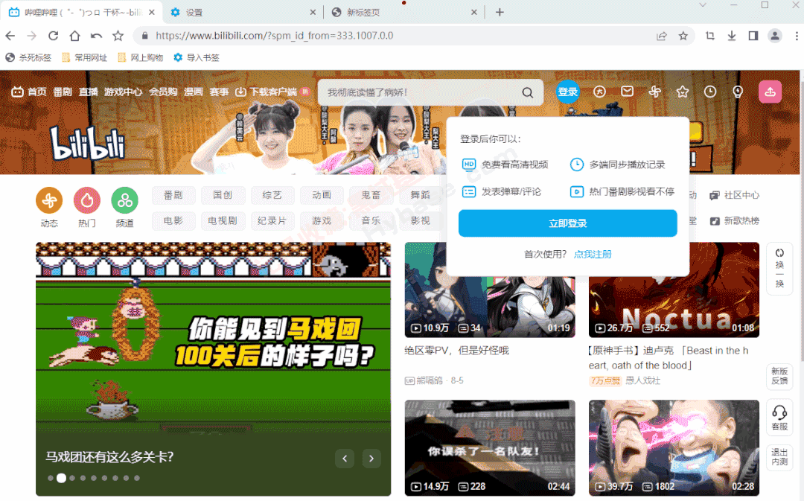The height and width of the screenshot is (501, 804).
Task: Open the 大会员 icon in header
Action: [x=599, y=92]
